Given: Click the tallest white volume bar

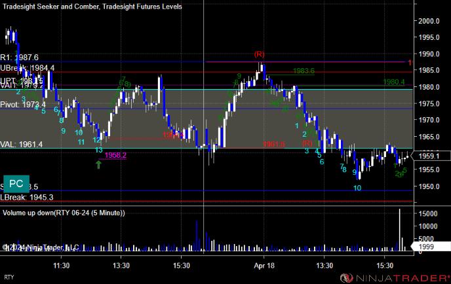Looking at the screenshot, I should 399,230.
